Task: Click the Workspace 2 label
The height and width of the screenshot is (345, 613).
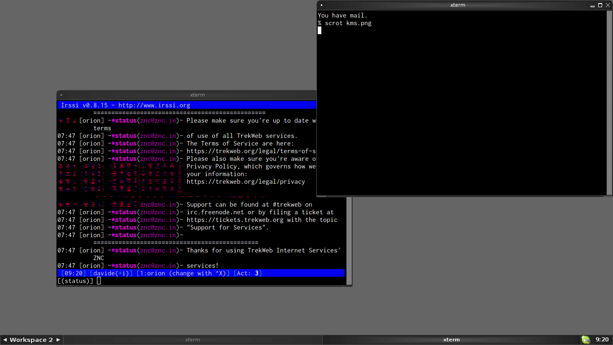Action: click(x=31, y=340)
